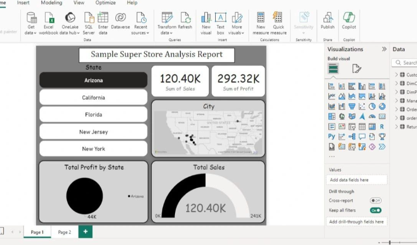Click the Dataverse icon in ribbon
417x245 pixels.
pos(120,18)
